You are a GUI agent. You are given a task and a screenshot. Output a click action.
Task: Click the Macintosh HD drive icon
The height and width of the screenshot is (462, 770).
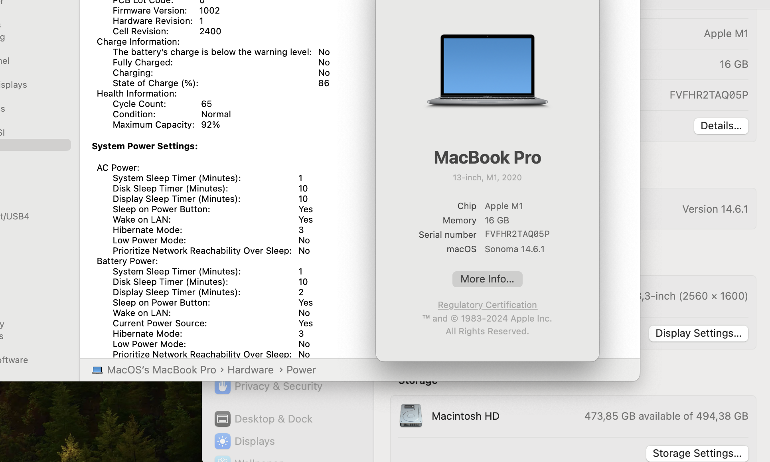coord(411,416)
